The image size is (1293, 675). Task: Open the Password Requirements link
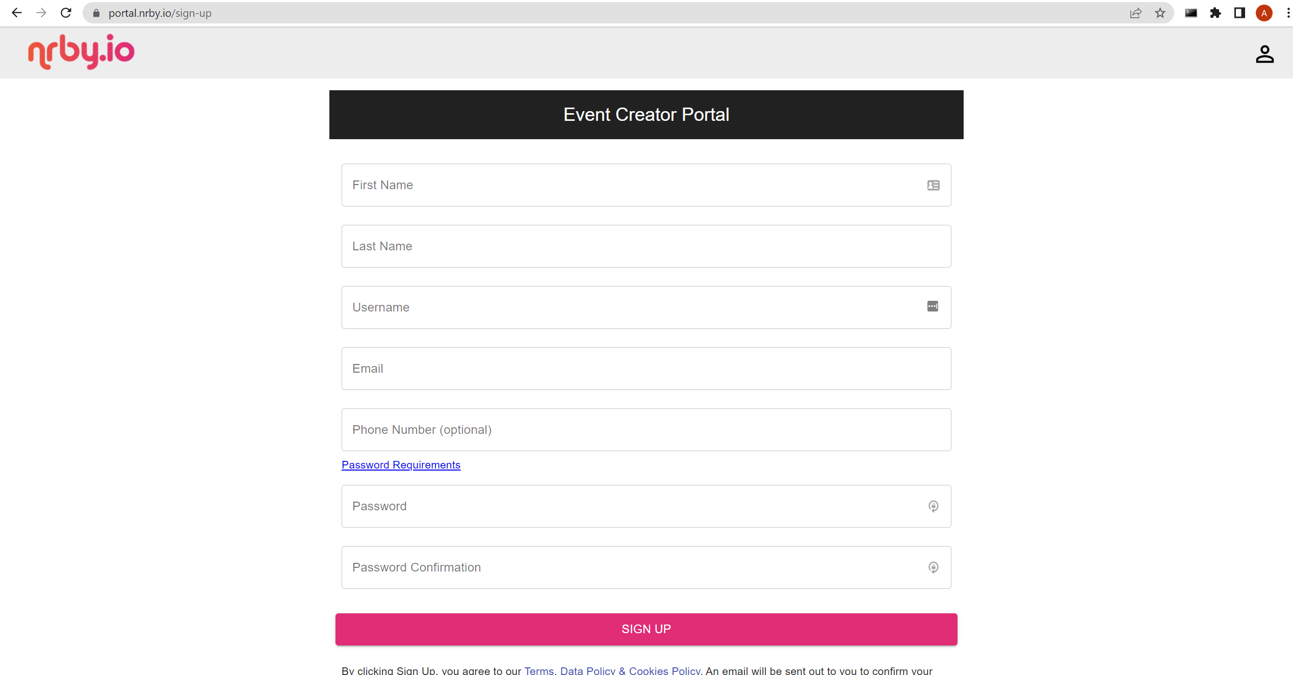click(401, 465)
